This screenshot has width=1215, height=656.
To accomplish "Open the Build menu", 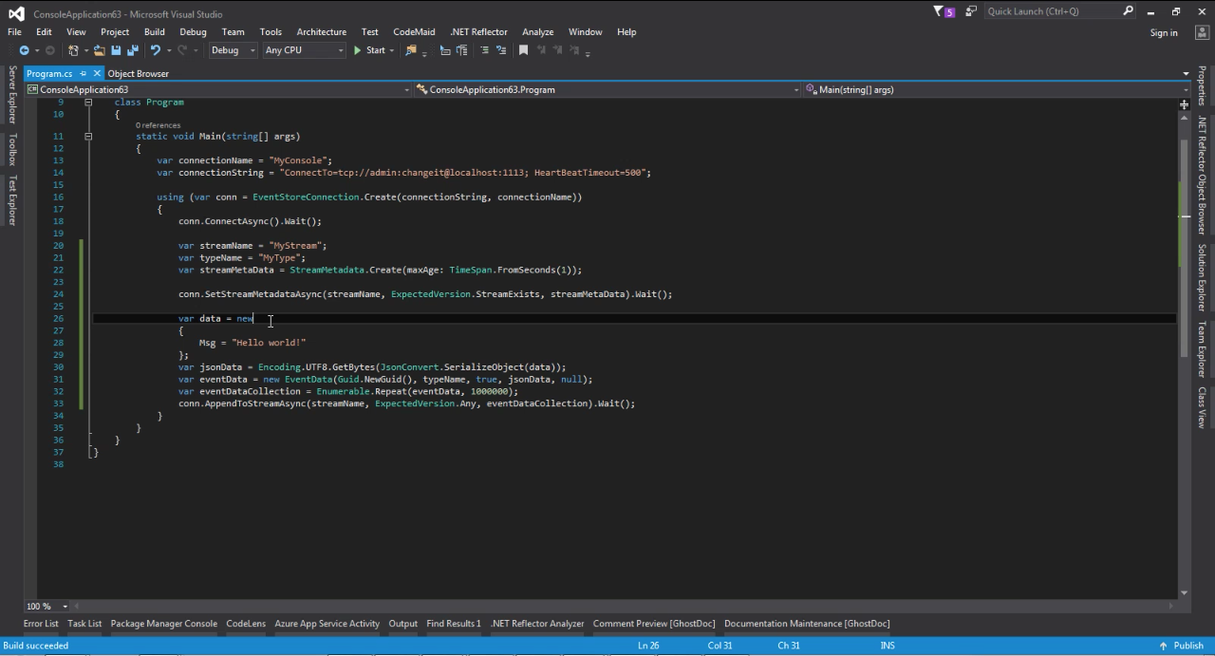I will (154, 31).
